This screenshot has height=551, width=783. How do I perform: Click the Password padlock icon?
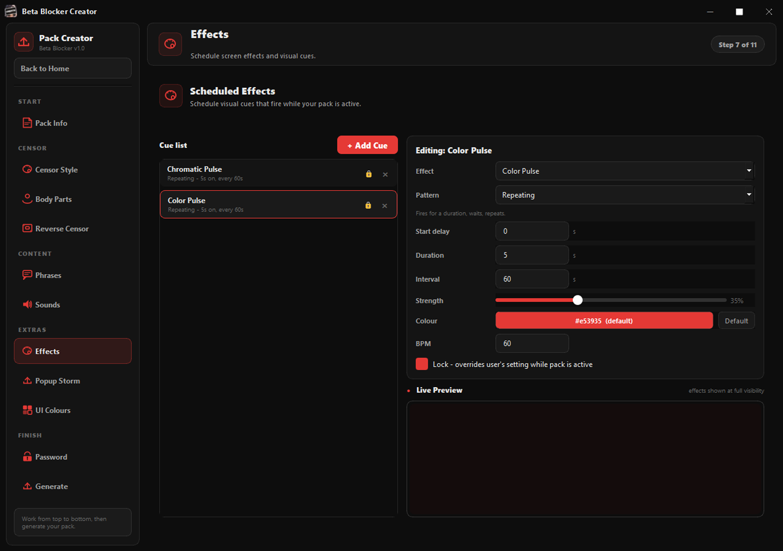click(27, 457)
